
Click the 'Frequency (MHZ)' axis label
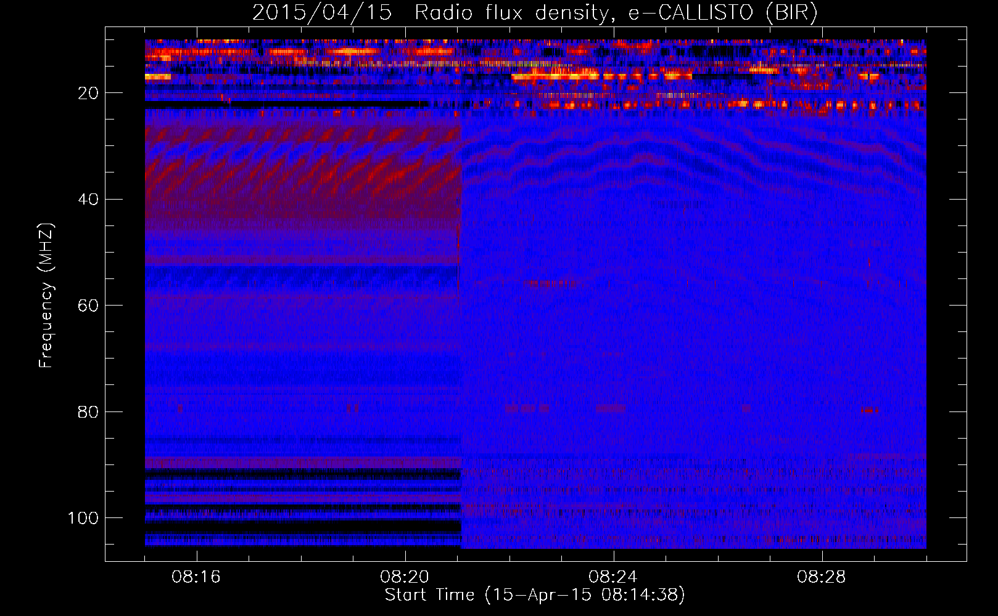pos(46,296)
